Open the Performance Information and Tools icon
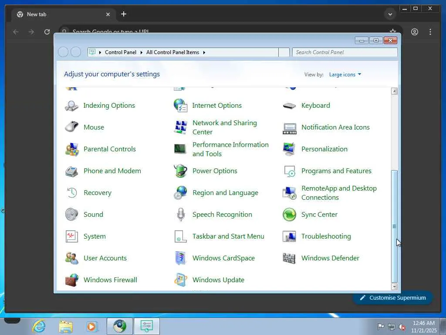This screenshot has height=335, width=446. (180, 149)
